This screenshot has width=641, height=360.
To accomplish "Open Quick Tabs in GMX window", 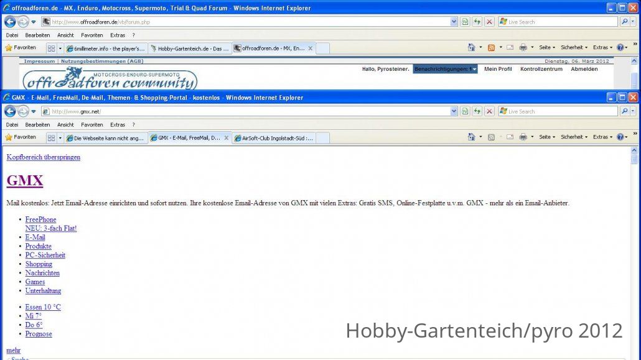I will (51, 137).
